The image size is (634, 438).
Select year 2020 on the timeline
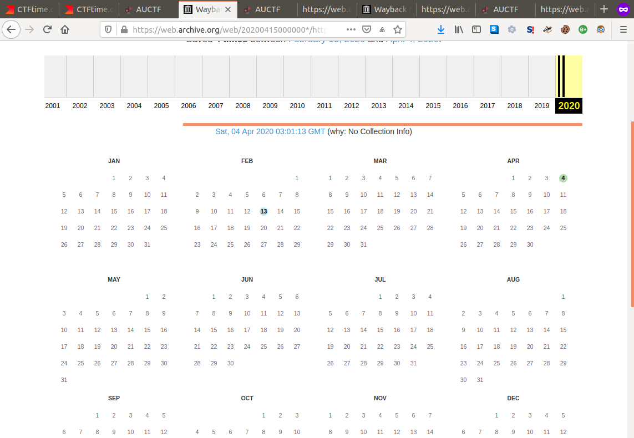click(x=569, y=106)
